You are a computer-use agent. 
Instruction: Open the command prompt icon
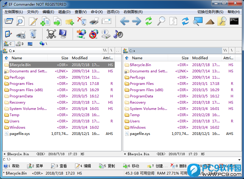(234, 21)
